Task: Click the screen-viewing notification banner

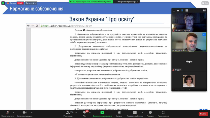Action: point(91,2)
